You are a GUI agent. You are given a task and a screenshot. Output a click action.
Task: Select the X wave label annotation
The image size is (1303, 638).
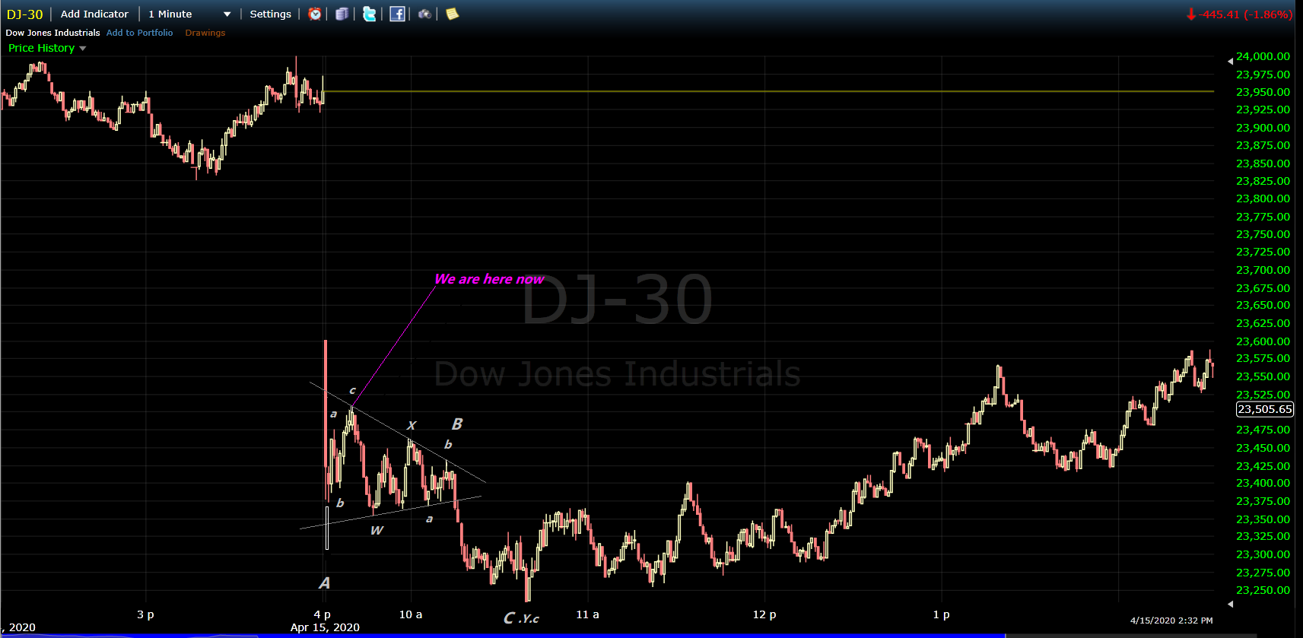click(412, 425)
